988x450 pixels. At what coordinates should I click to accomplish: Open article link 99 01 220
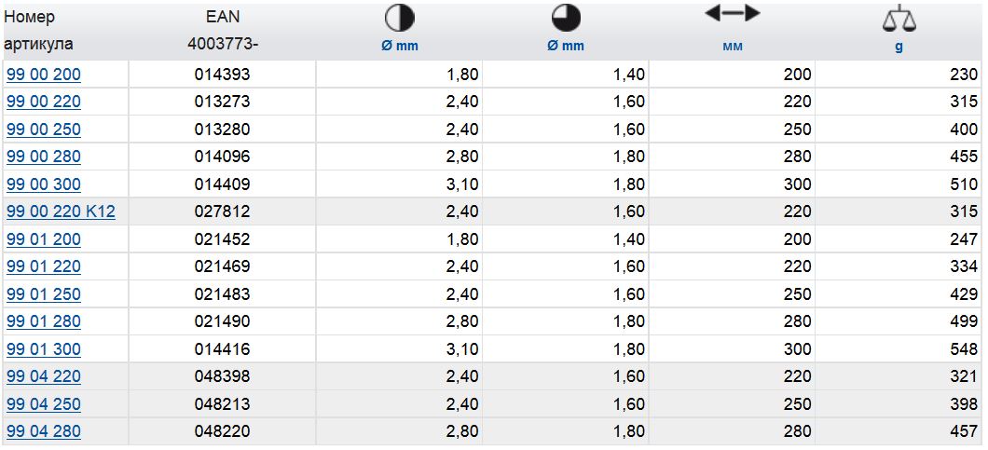(44, 266)
